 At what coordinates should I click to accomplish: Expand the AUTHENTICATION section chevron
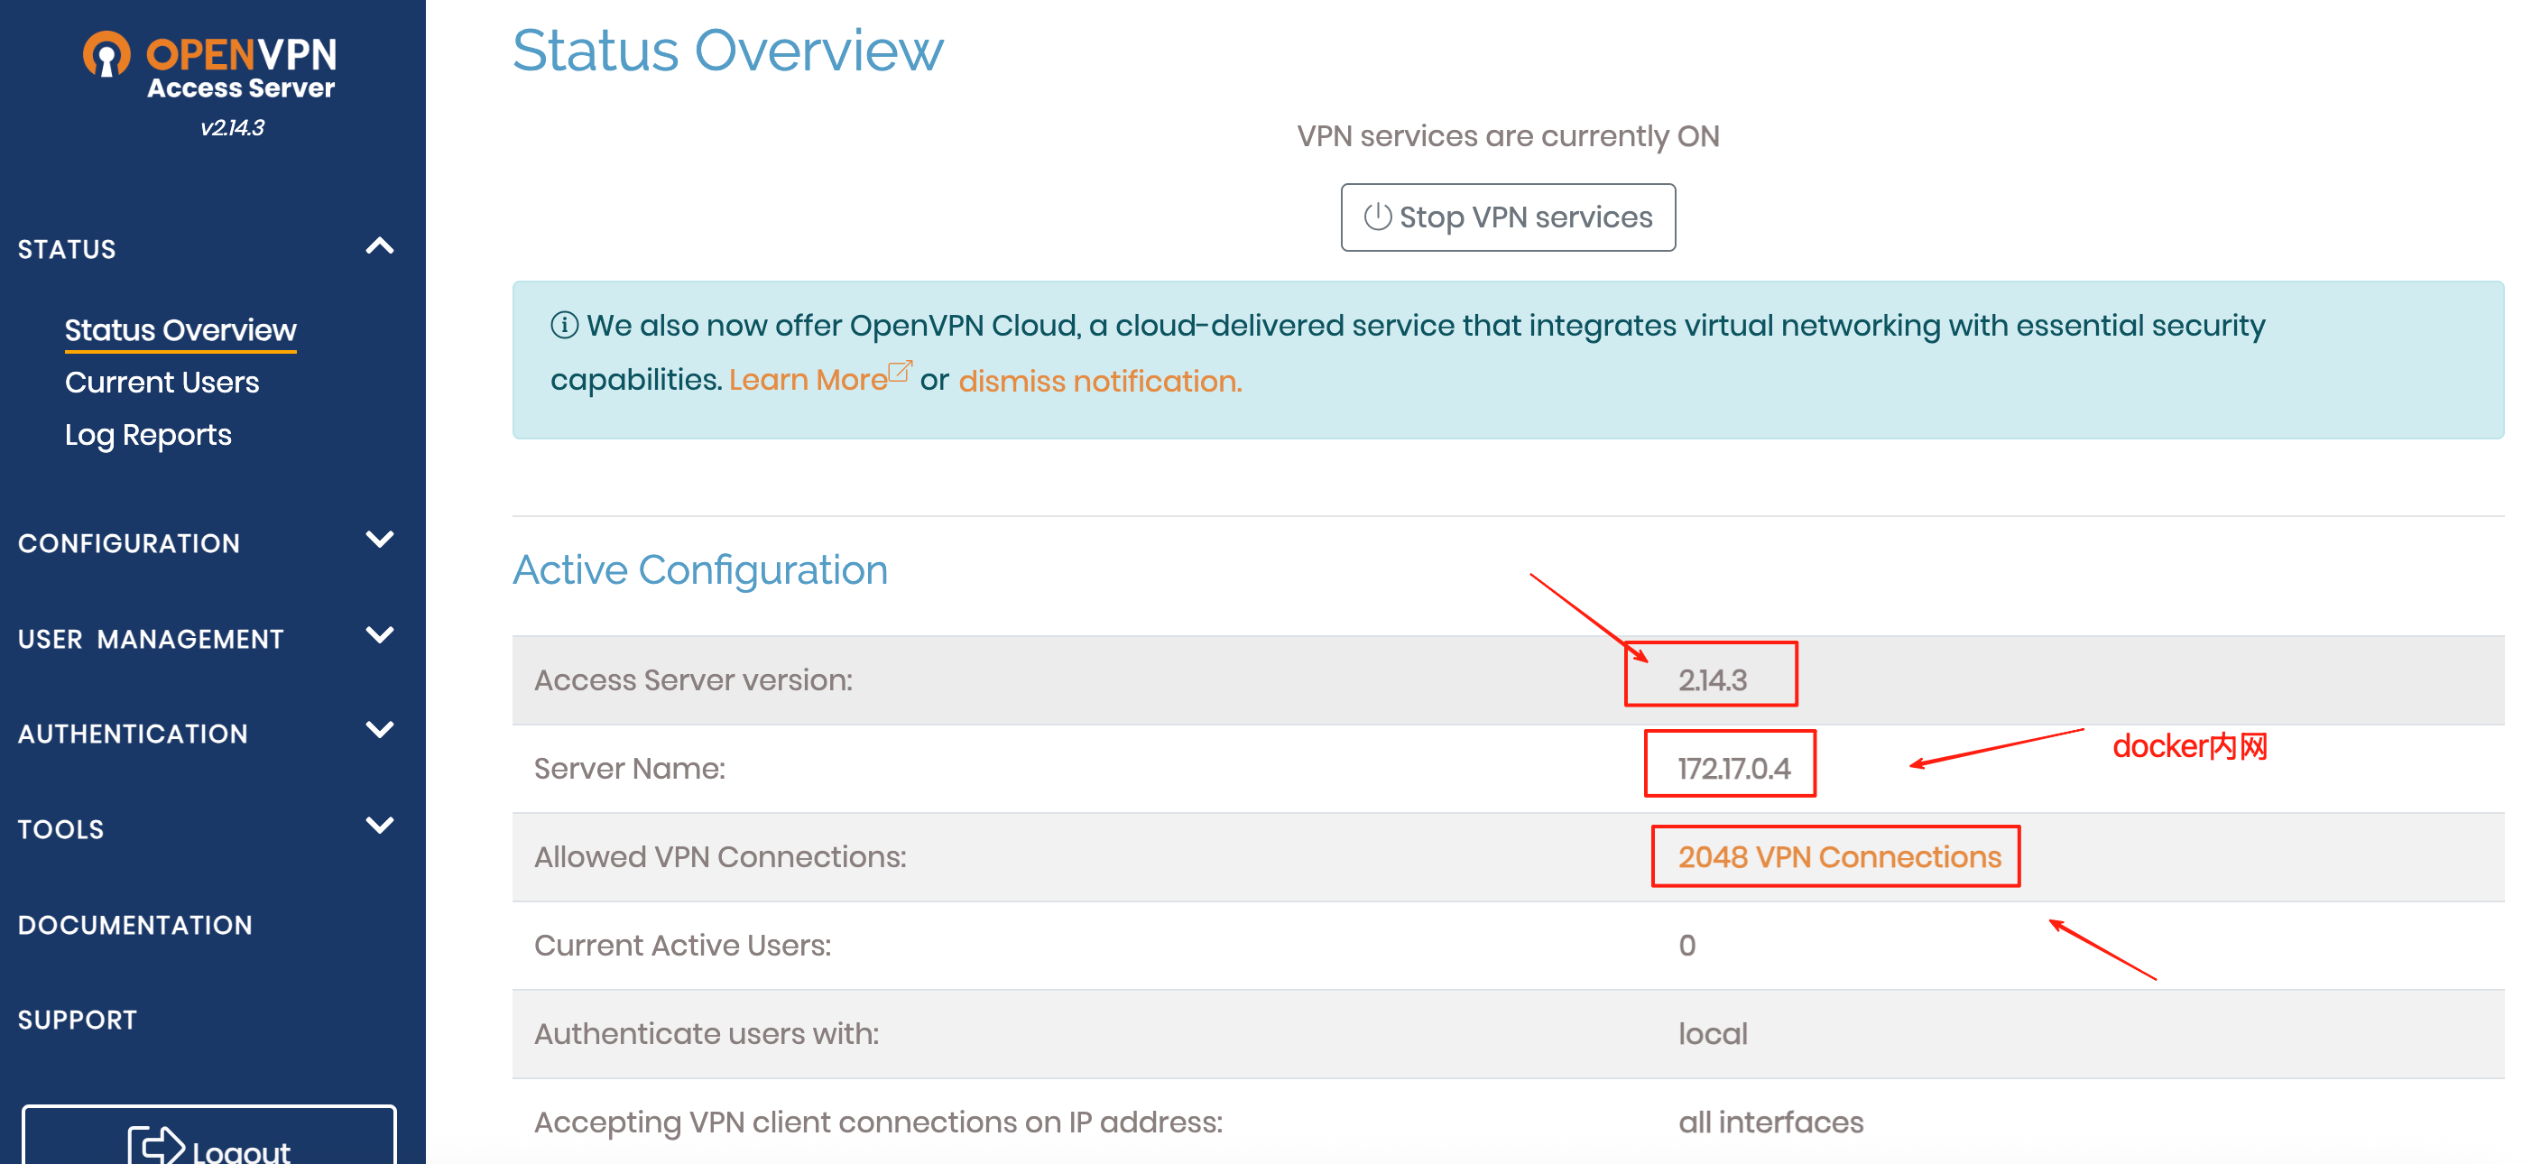(x=380, y=730)
